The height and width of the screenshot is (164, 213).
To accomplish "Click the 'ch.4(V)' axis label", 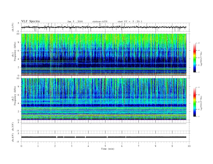I will [x=13, y=137].
